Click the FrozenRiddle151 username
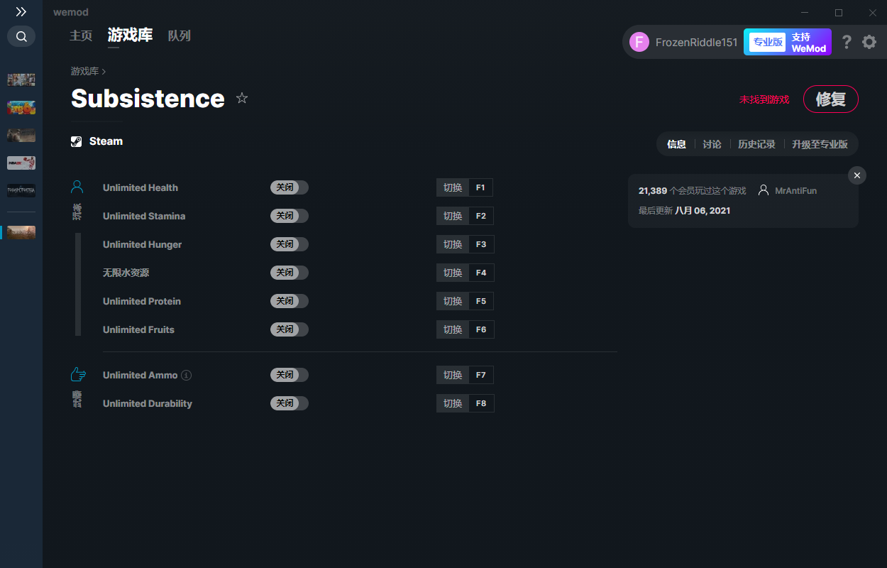 [x=696, y=43]
